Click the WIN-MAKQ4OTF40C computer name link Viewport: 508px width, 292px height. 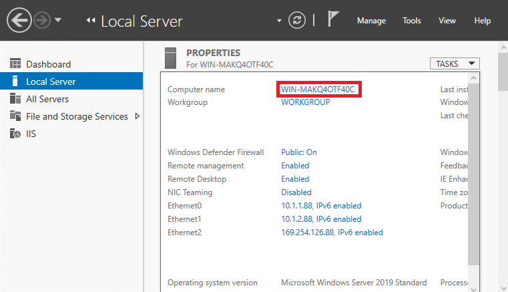pyautogui.click(x=318, y=90)
